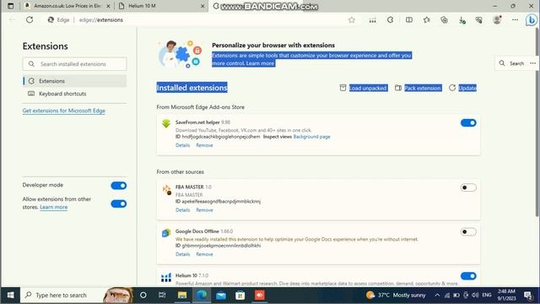Viewport: 540px width, 304px height.
Task: Open the Bing sidebar icon
Action: click(532, 20)
